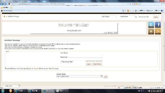Open the Twitter icon button
Screen dimensions: 165x93
(x=151, y=25)
